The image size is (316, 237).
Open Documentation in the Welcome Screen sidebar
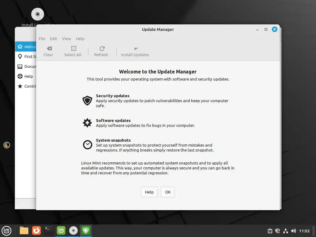(26, 67)
